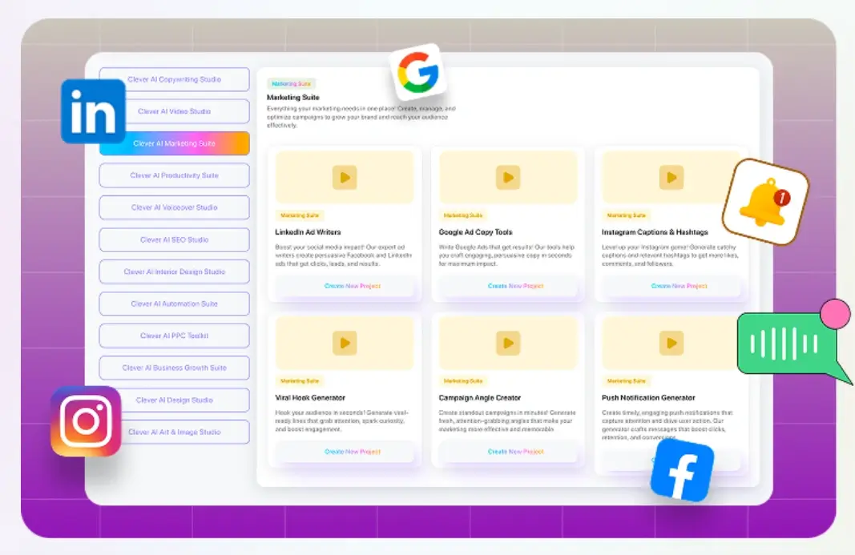This screenshot has width=855, height=555.
Task: Click the LinkedIn Ad Writers title
Action: (308, 232)
